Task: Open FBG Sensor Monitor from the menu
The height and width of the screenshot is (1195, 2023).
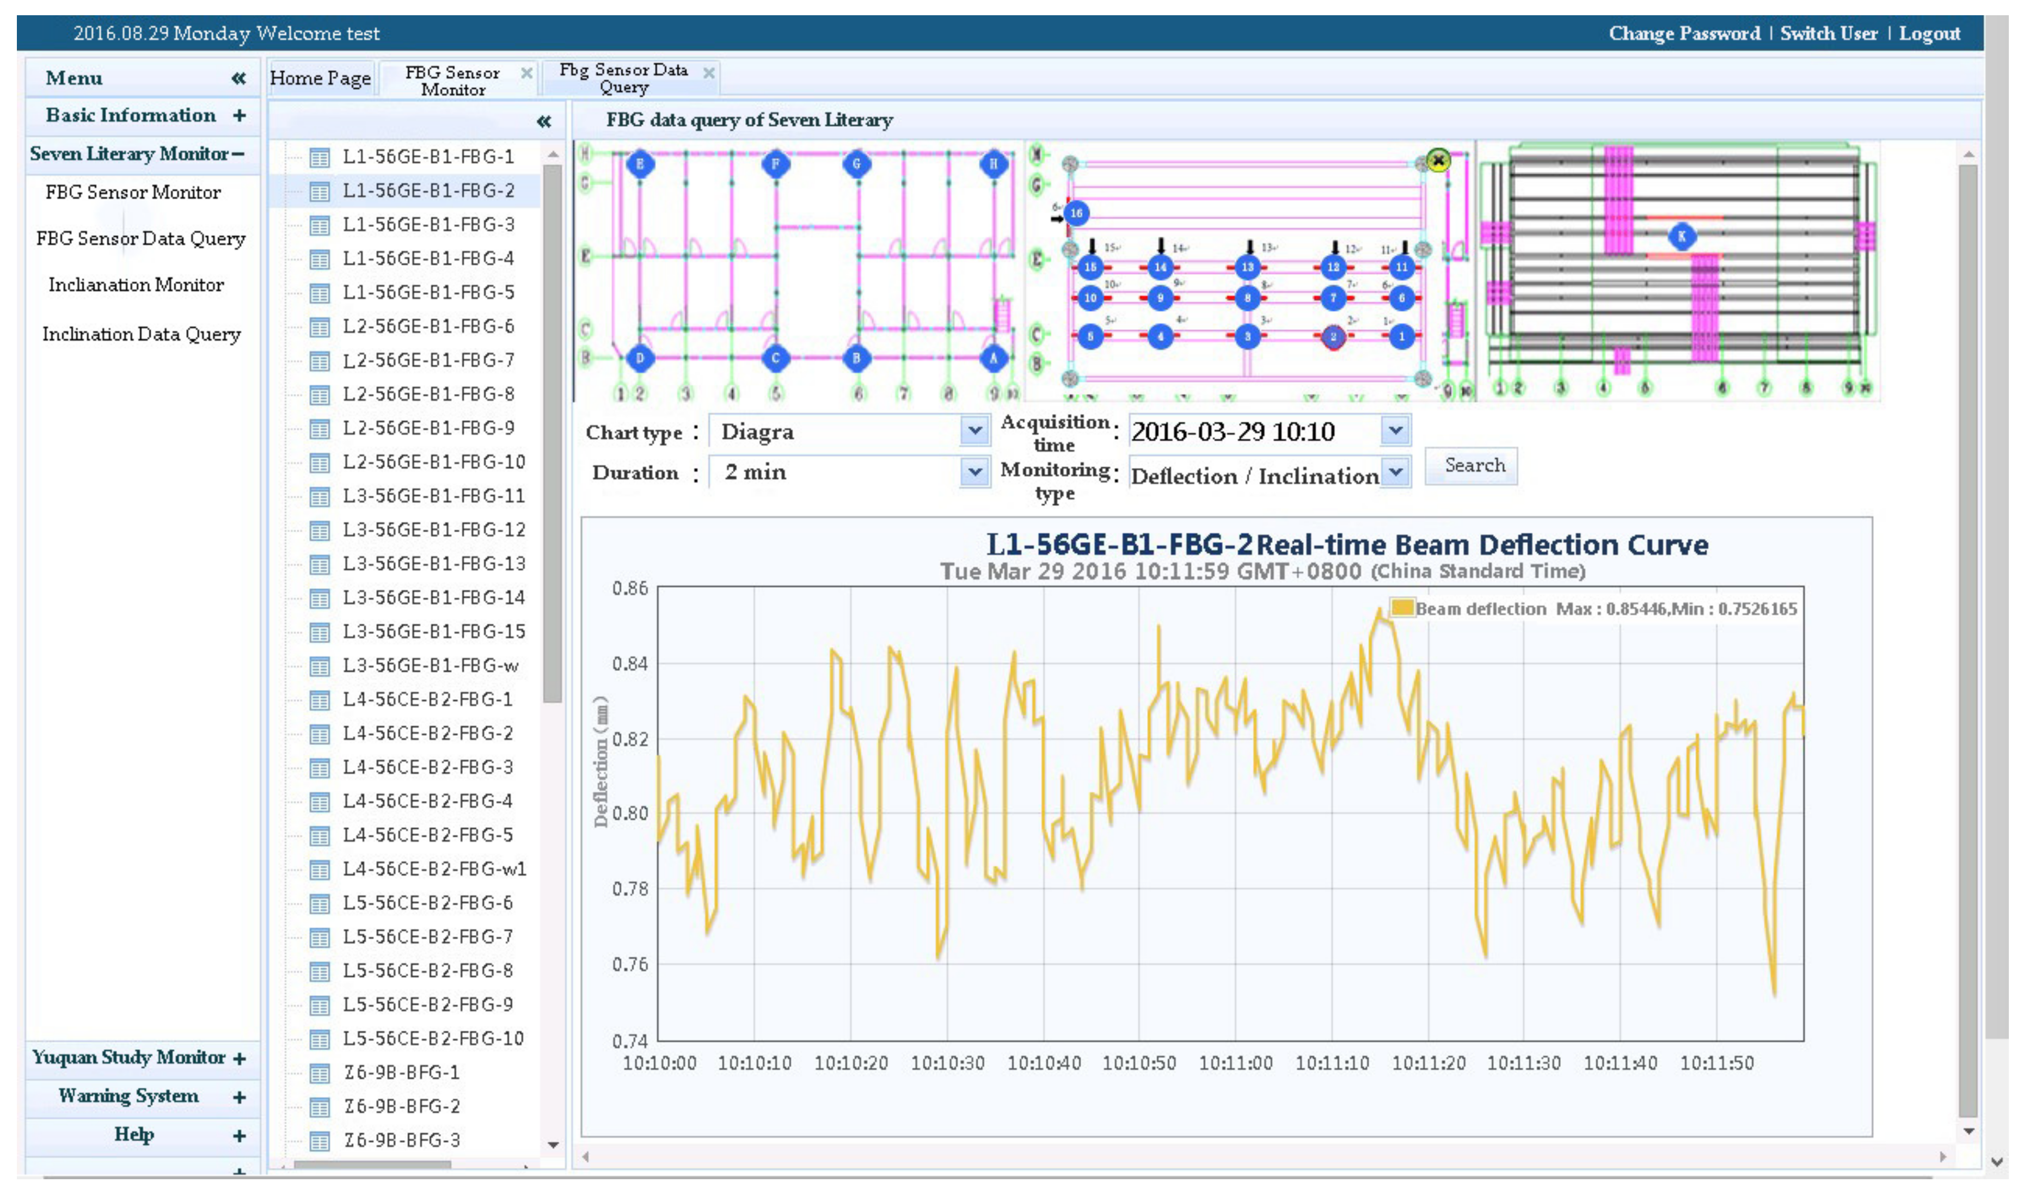Action: tap(133, 193)
